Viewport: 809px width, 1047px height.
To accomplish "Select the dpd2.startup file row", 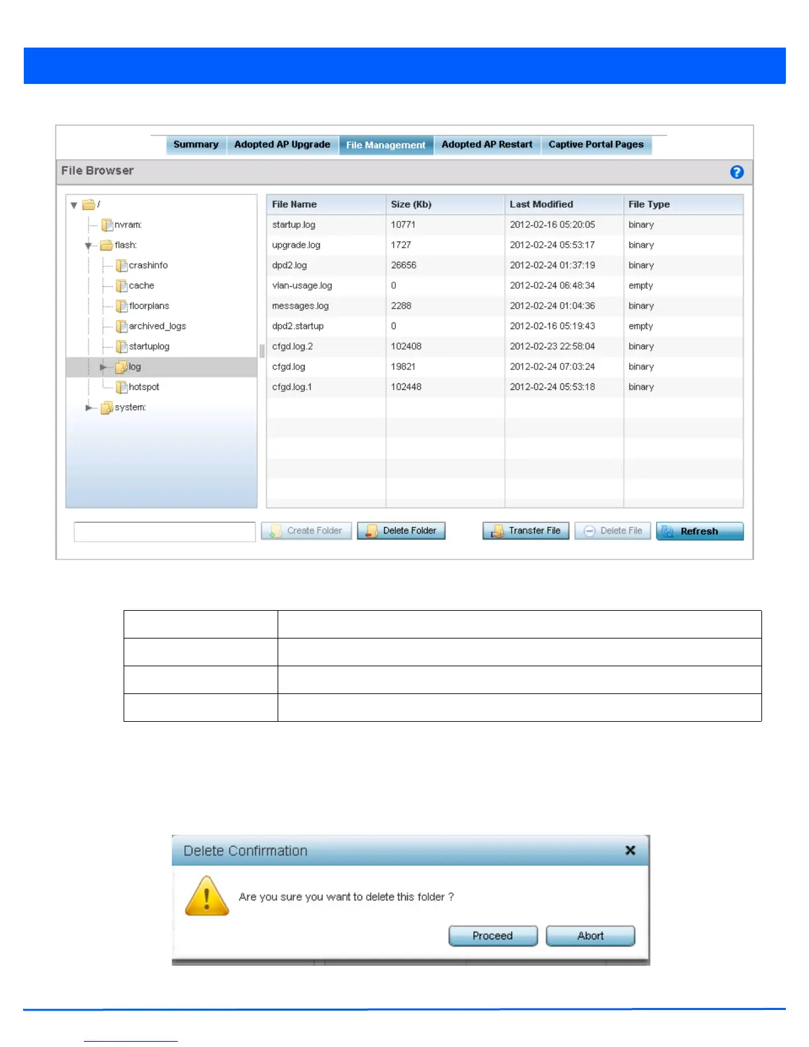I will [x=505, y=327].
